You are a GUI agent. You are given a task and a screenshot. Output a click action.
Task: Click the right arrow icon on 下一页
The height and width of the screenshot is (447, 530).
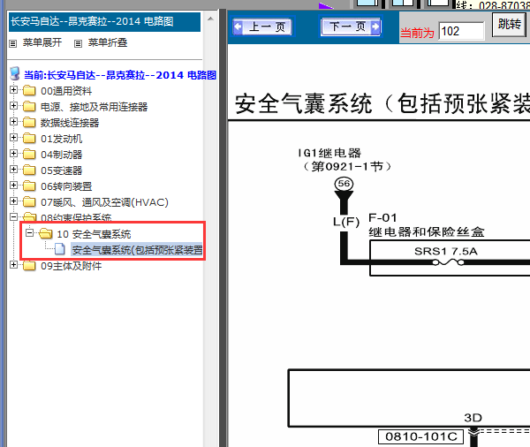(x=375, y=27)
